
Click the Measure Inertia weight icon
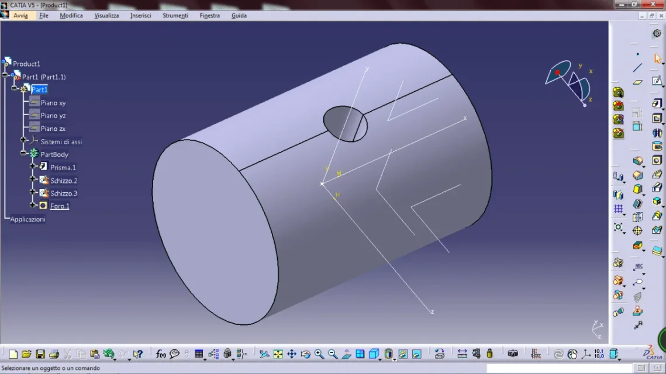490,354
